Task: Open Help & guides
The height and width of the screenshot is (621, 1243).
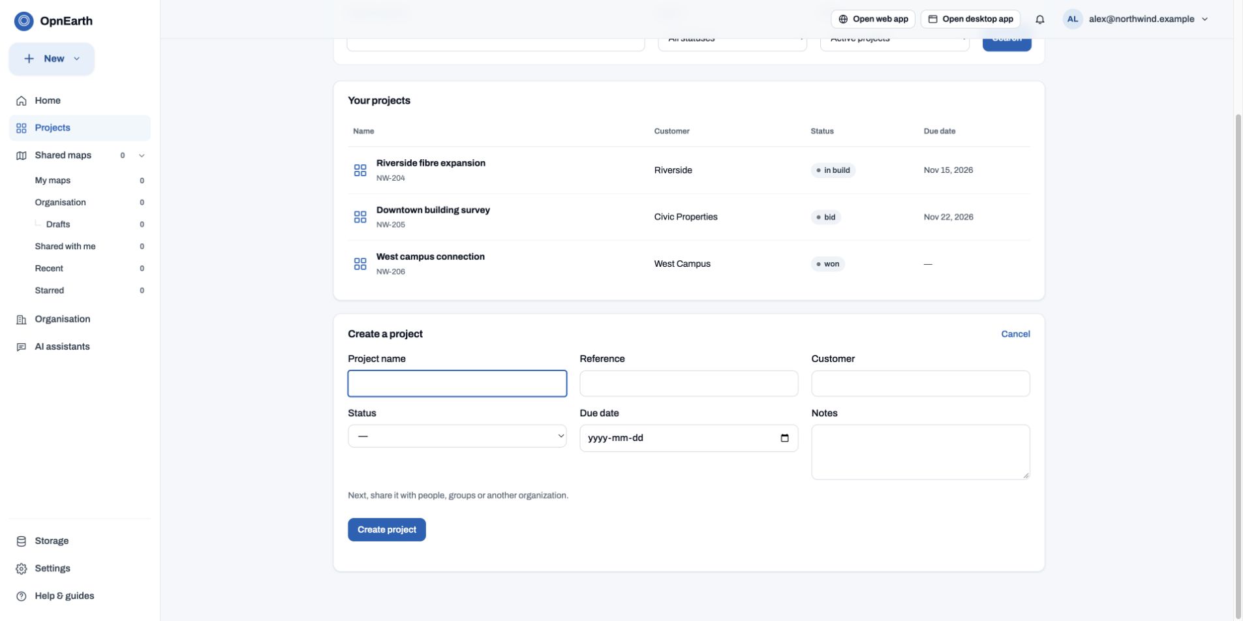Action: (80, 596)
